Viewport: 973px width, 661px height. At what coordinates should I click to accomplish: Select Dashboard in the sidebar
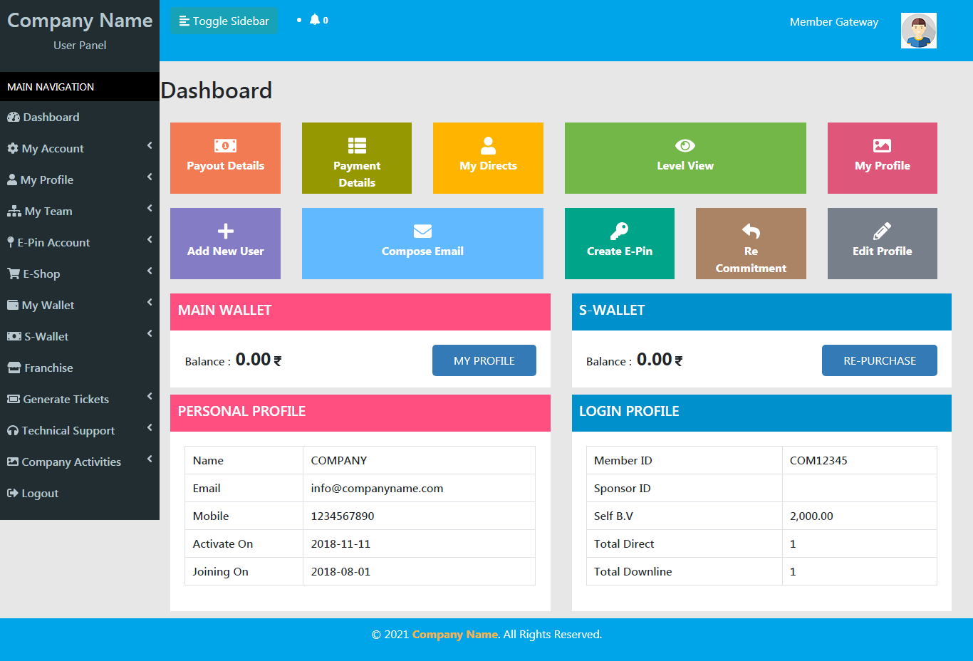pyautogui.click(x=51, y=117)
